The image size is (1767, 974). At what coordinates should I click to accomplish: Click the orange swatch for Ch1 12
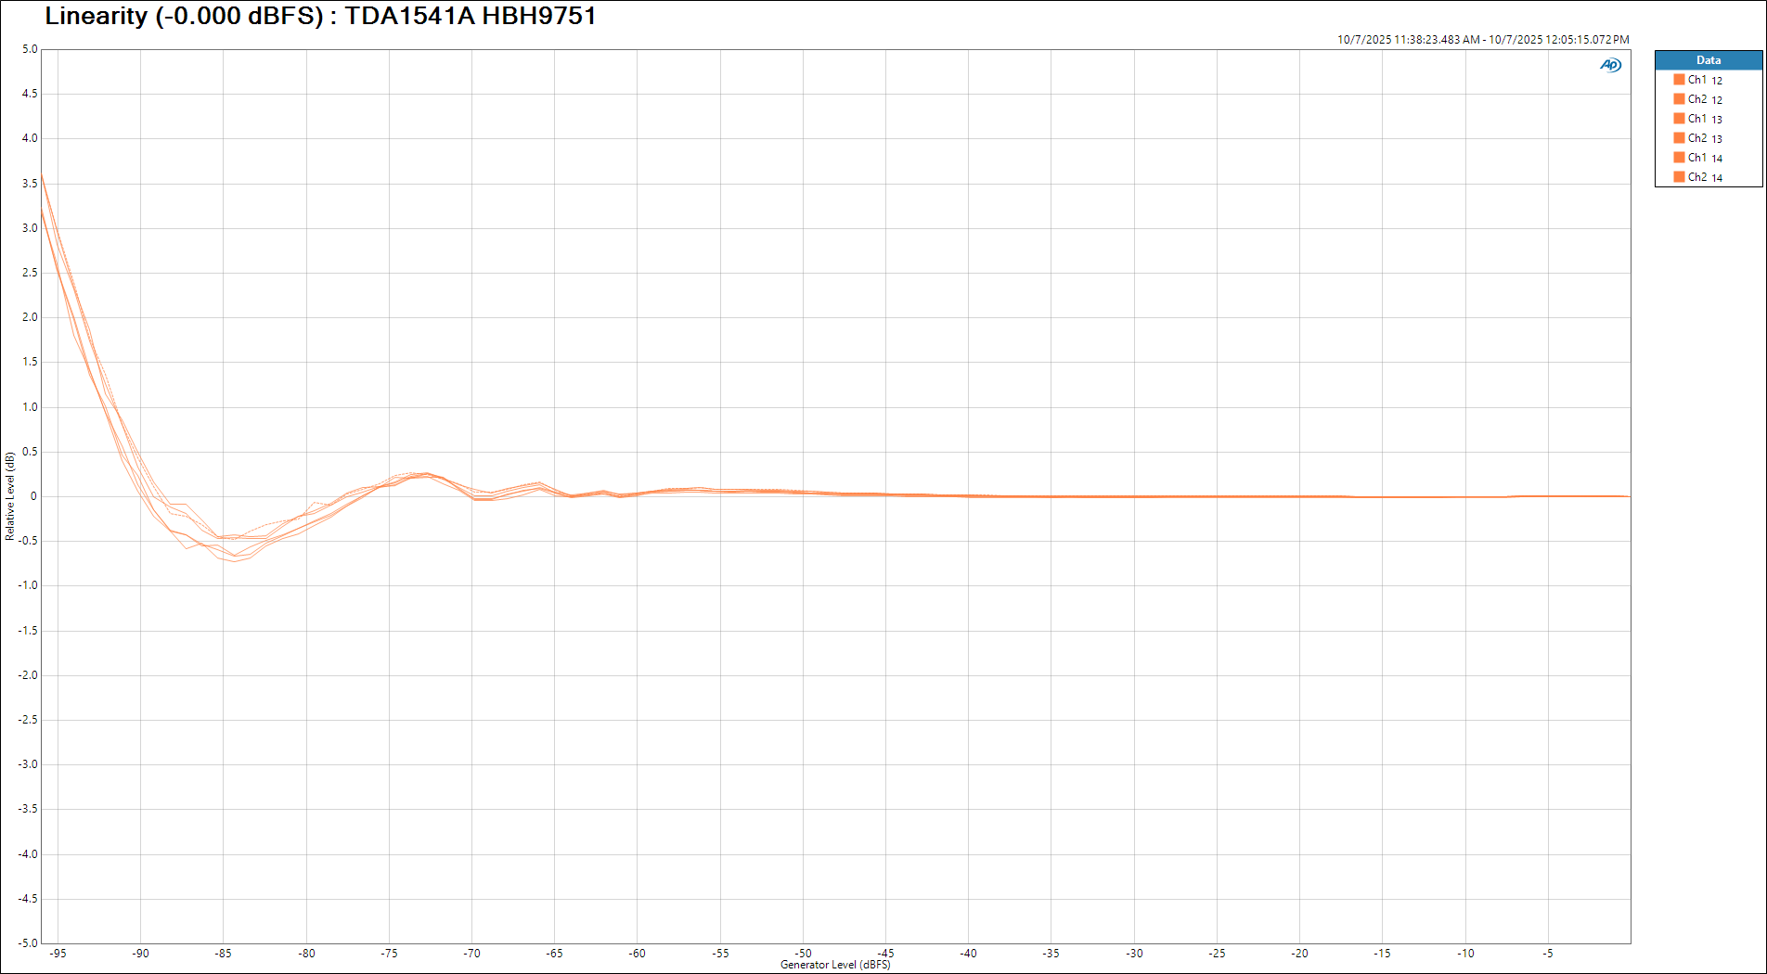coord(1679,80)
